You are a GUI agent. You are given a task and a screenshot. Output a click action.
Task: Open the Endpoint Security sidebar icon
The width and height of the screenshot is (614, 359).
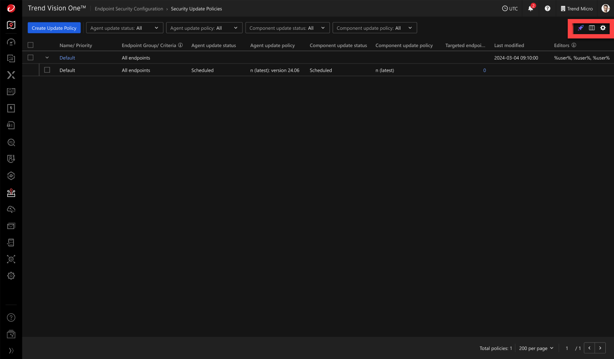click(11, 193)
